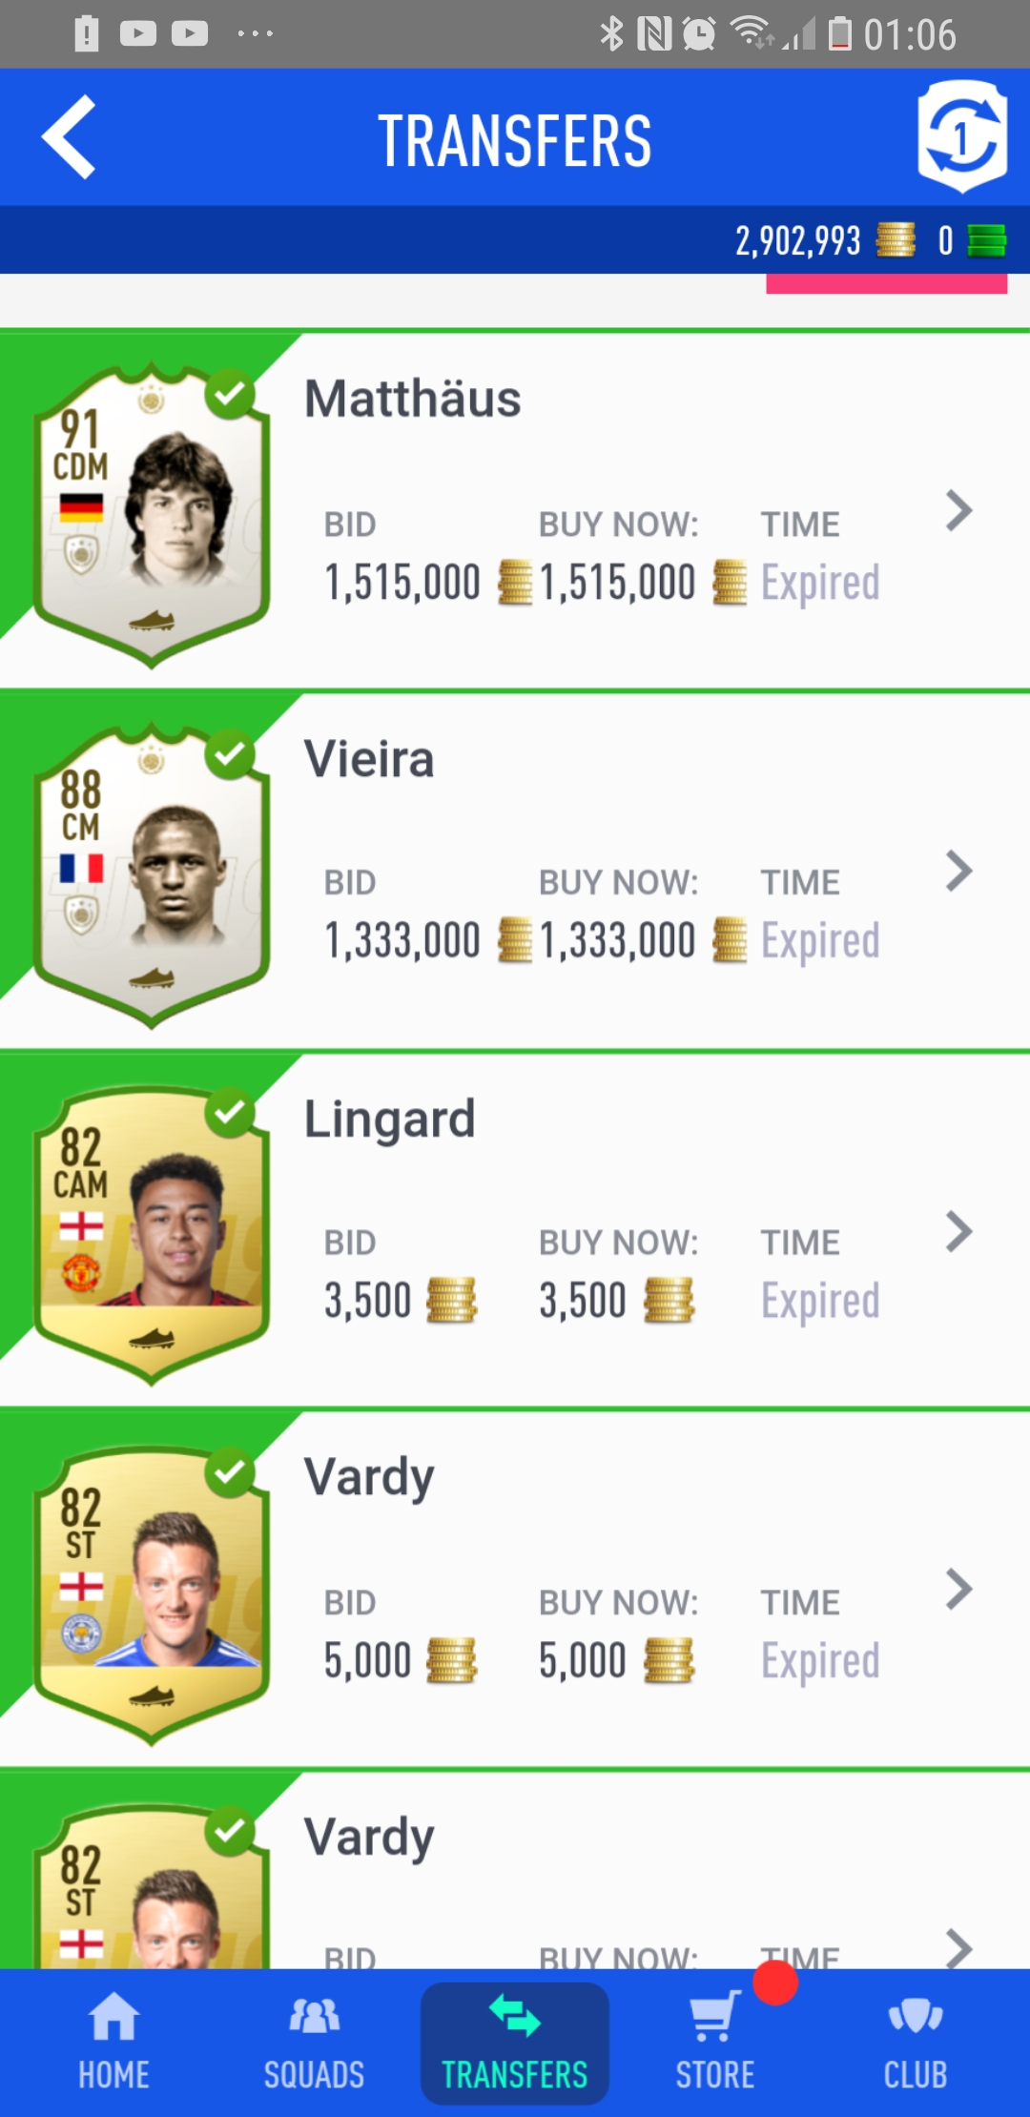Open the Squads tab
The height and width of the screenshot is (2117, 1030).
tap(314, 2043)
